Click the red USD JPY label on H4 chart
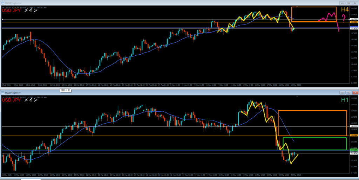The image size is (359, 180). 11,11
